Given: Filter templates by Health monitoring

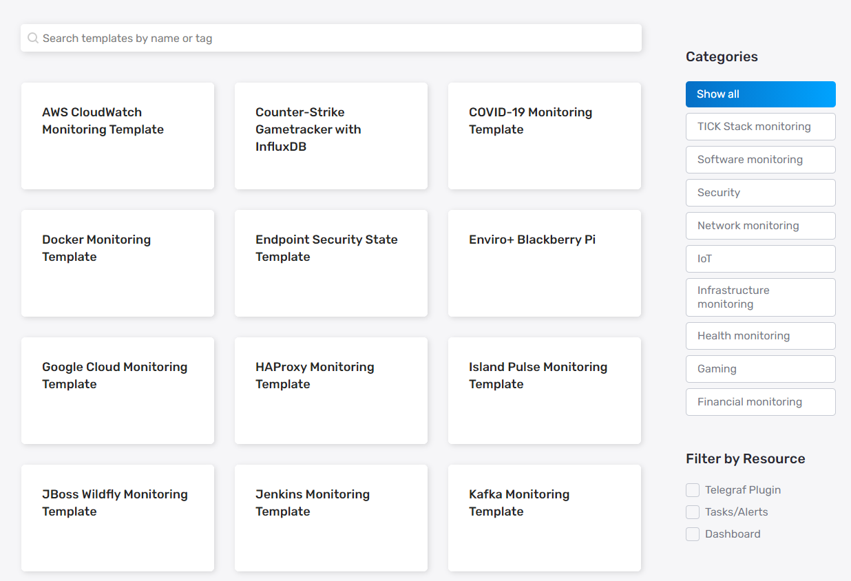Looking at the screenshot, I should pyautogui.click(x=760, y=335).
